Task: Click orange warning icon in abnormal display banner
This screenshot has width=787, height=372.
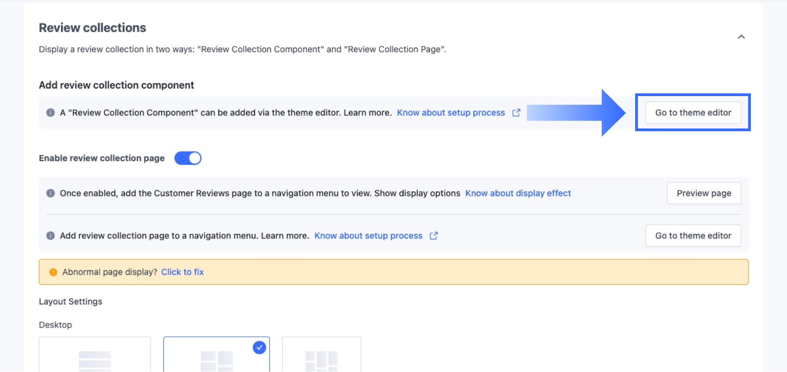Action: [53, 272]
